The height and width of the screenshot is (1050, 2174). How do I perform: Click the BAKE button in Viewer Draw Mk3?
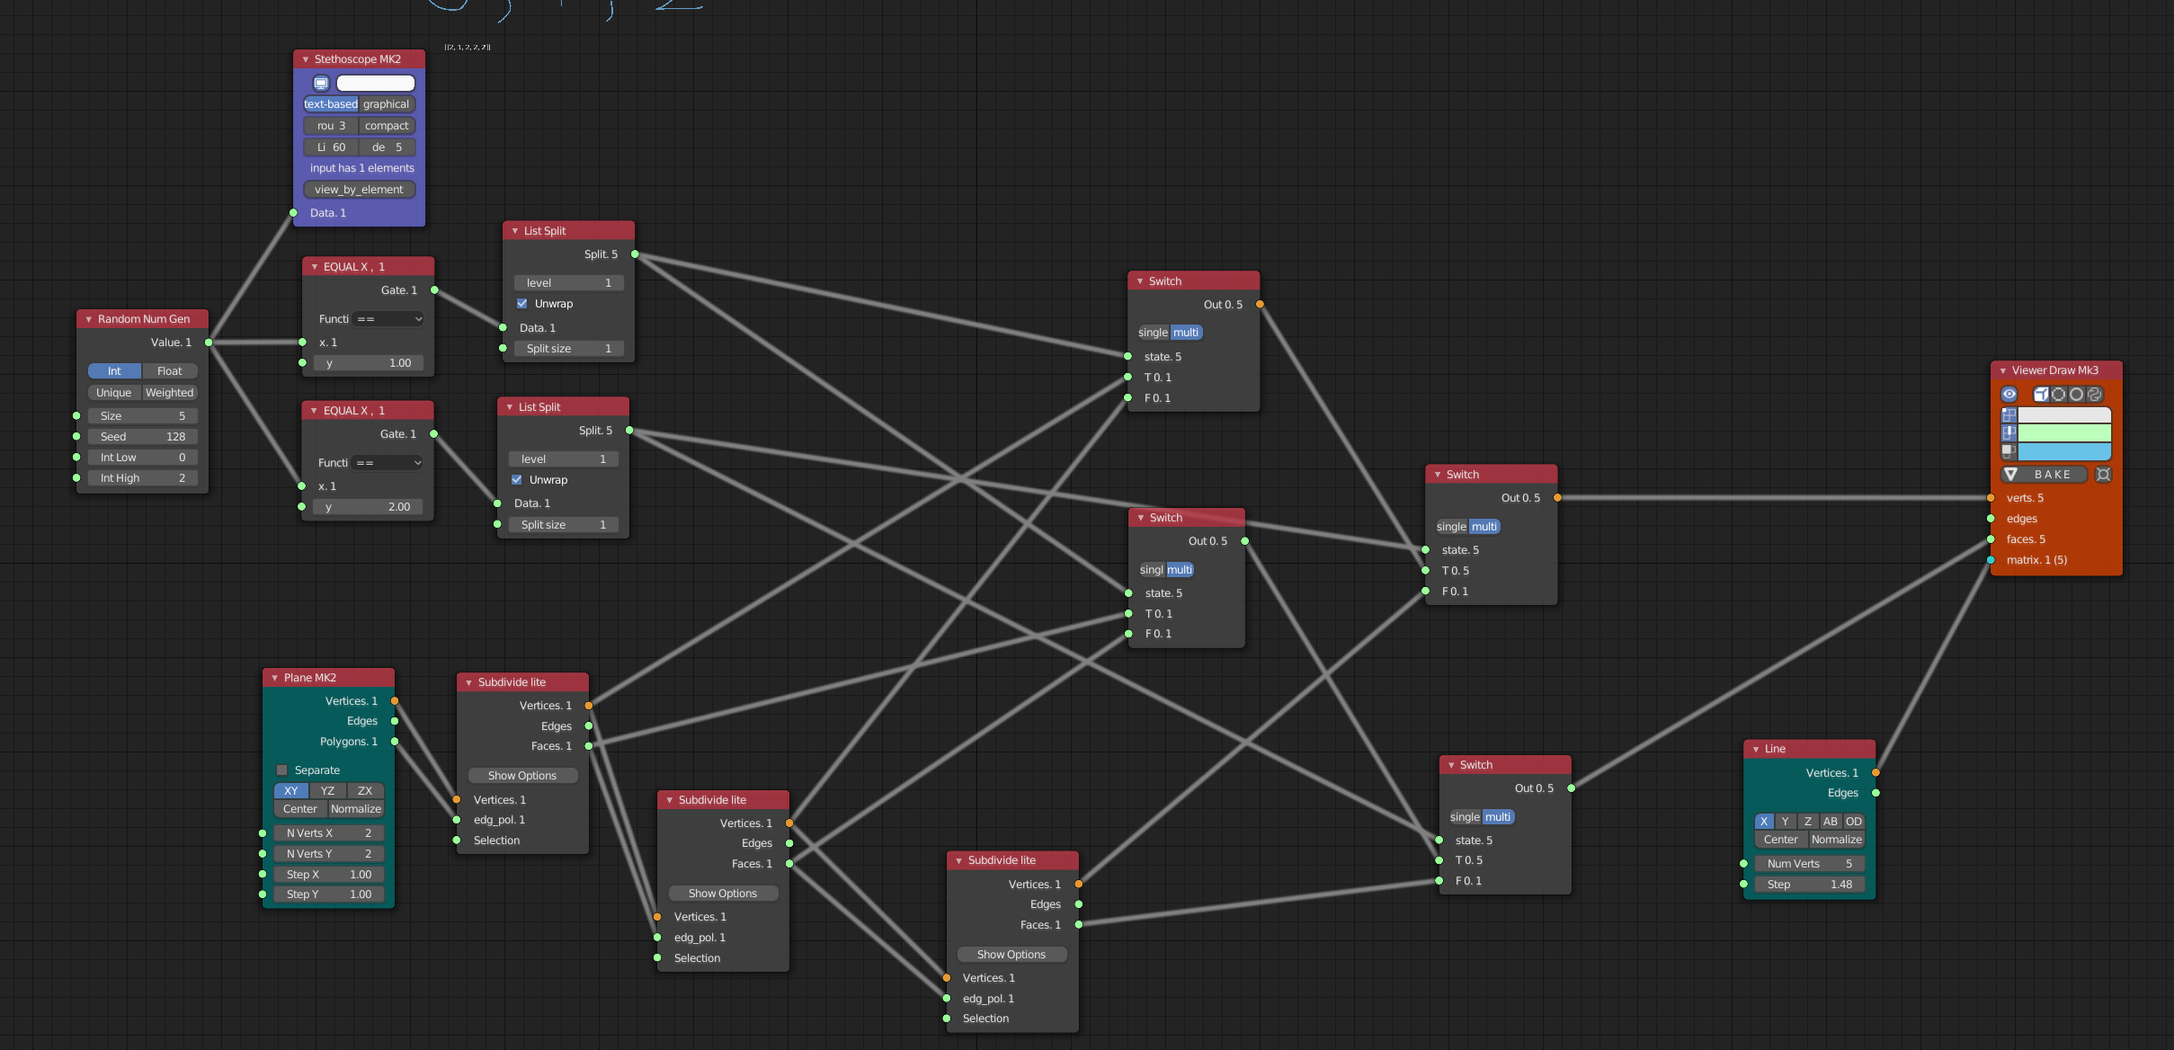tap(2044, 475)
